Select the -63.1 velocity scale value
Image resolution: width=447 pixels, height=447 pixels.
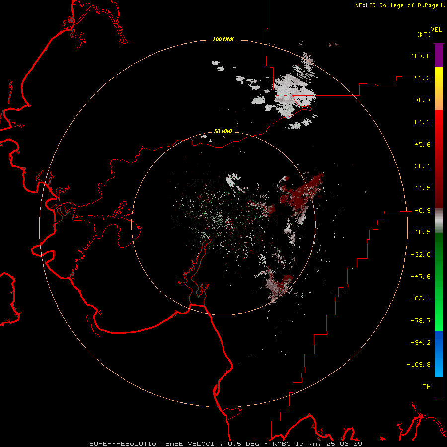421,298
